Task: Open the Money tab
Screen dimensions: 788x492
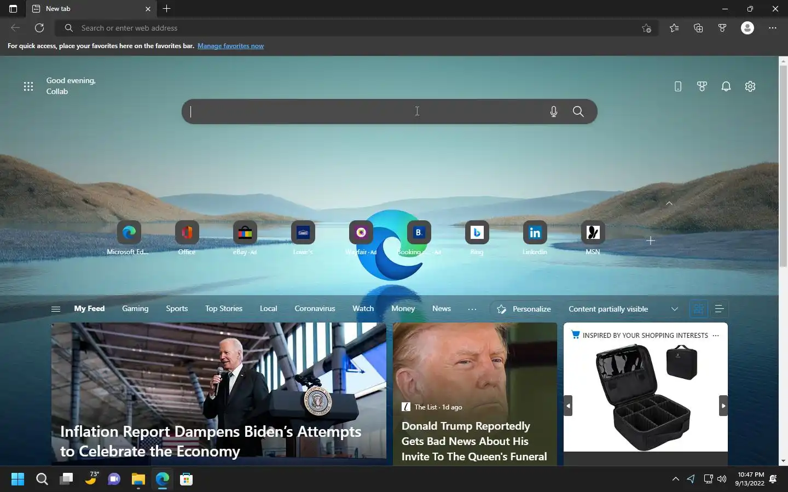Action: (x=403, y=308)
